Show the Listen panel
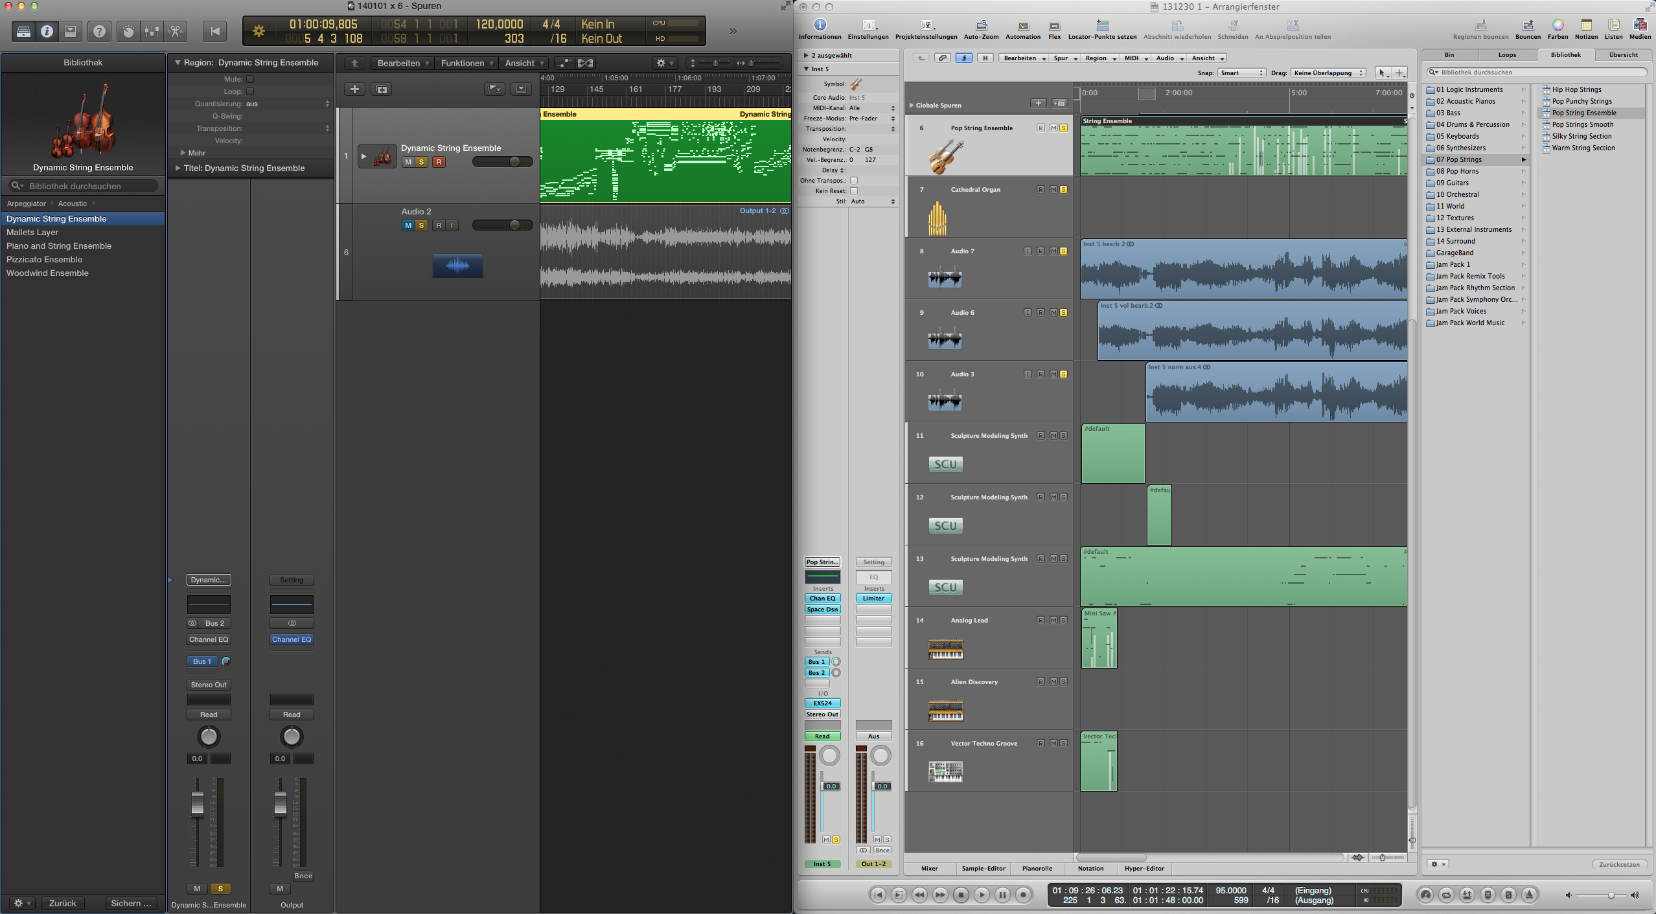 point(1613,29)
